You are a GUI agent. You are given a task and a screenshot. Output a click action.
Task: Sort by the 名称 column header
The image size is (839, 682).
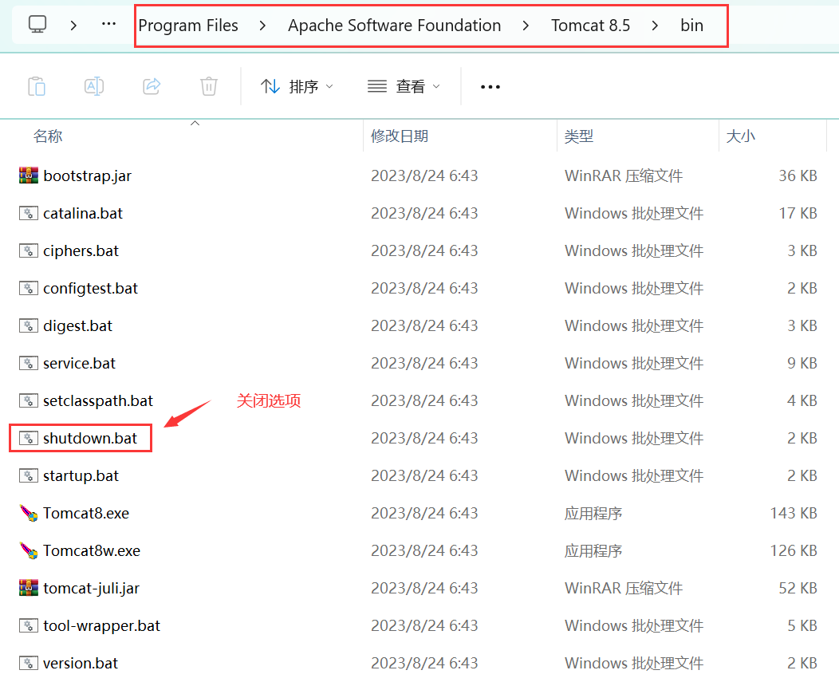[48, 136]
